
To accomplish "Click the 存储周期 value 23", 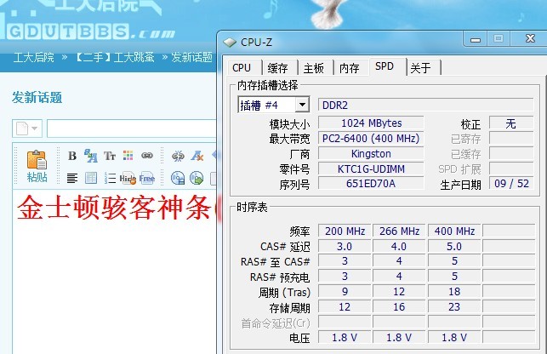I will point(454,307).
